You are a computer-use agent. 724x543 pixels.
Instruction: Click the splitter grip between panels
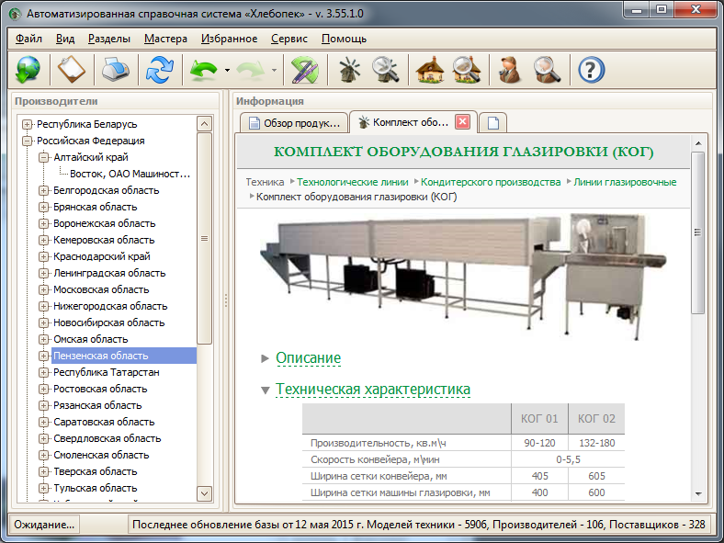[x=226, y=300]
